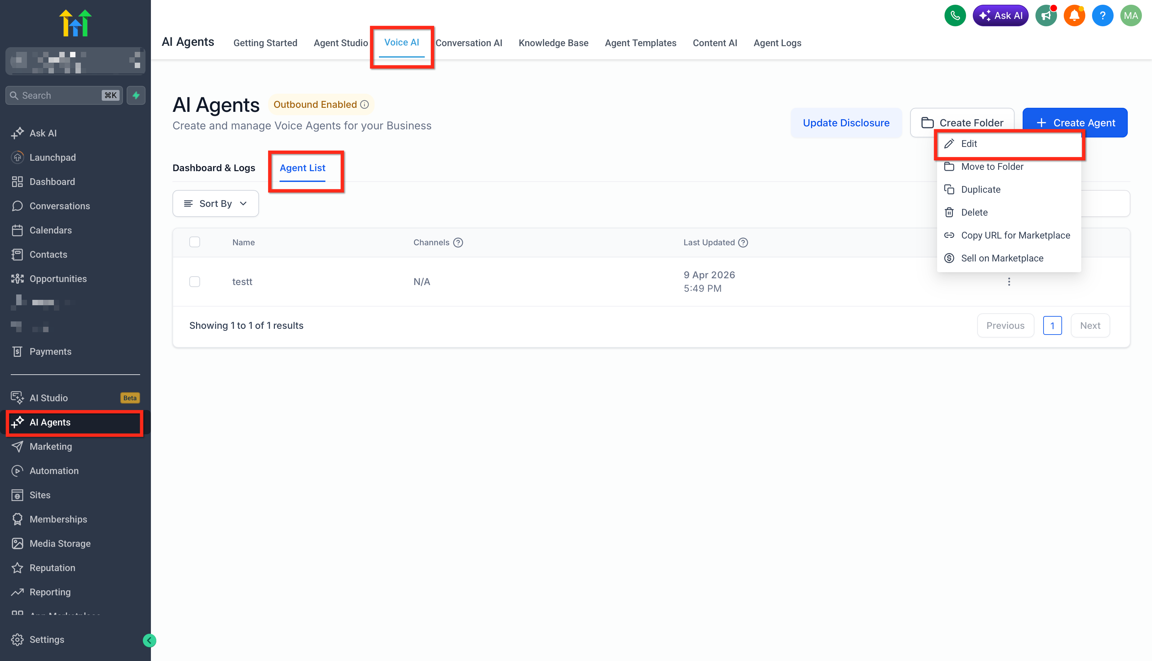Open the orange notifications bell
Viewport: 1152px width, 661px height.
click(1074, 15)
